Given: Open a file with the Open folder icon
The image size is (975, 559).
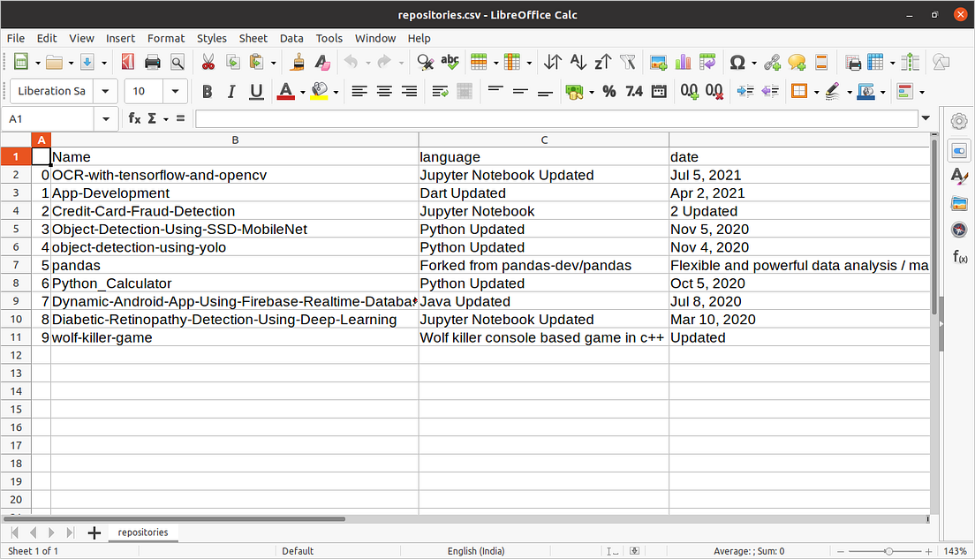Looking at the screenshot, I should pos(54,62).
